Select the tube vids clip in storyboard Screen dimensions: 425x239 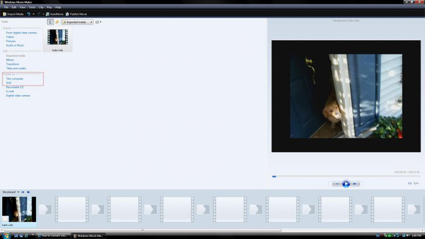(x=19, y=210)
